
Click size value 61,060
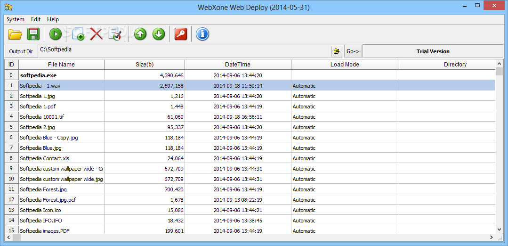coord(175,117)
